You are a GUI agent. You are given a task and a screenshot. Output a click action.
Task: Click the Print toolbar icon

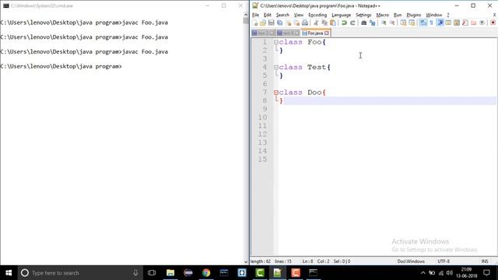pos(305,23)
